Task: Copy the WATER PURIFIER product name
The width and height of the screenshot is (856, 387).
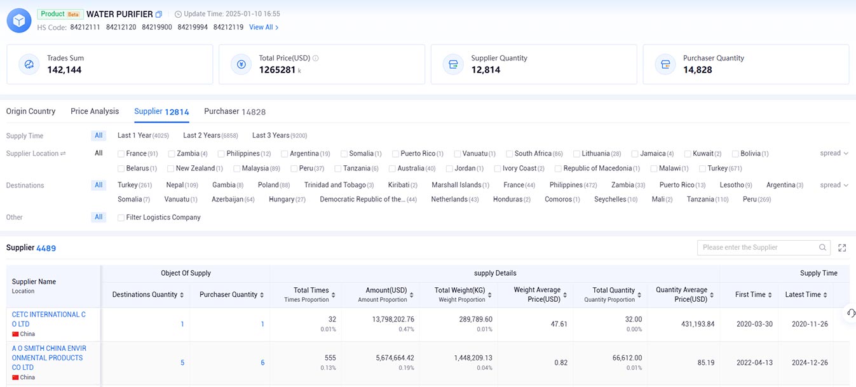Action: coord(159,14)
